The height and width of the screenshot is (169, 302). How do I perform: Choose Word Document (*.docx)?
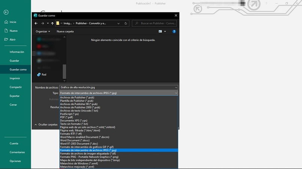click(119, 140)
